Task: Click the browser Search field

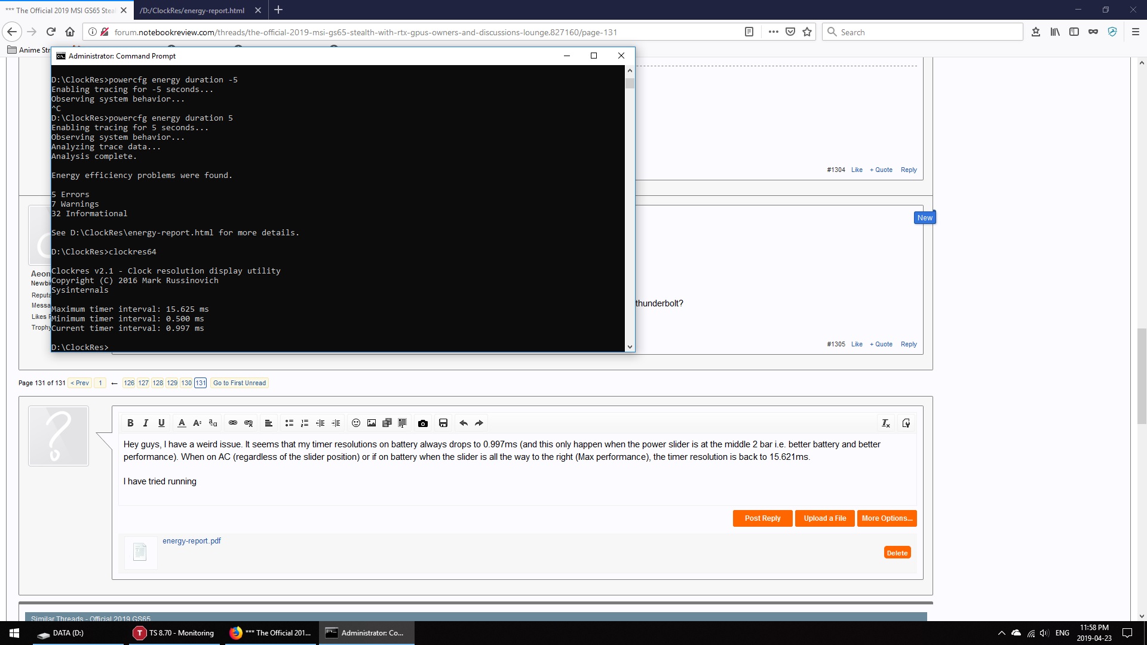Action: click(922, 32)
